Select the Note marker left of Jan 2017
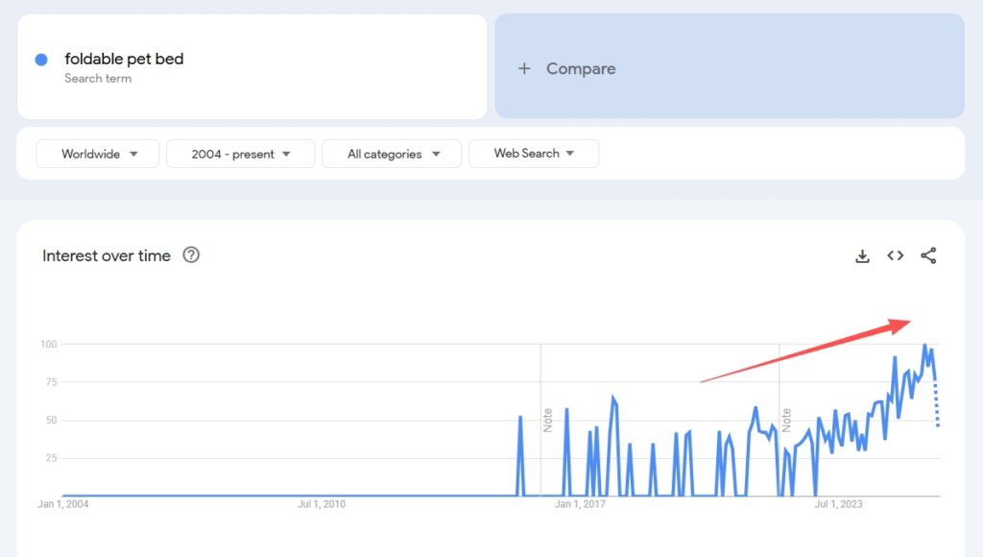The width and height of the screenshot is (983, 557). 548,420
